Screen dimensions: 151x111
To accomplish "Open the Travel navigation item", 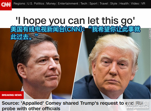I will tap(104, 4).
